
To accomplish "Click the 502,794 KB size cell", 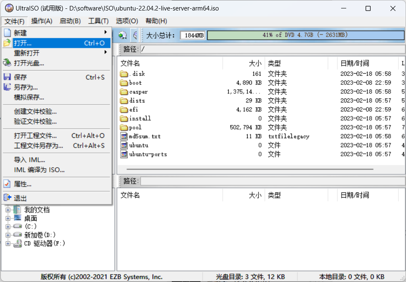I will 246,127.
